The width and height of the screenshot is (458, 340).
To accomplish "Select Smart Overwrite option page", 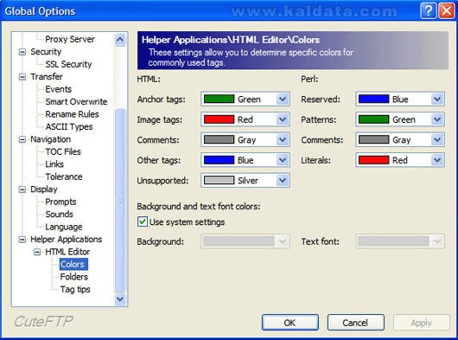I will coord(76,102).
